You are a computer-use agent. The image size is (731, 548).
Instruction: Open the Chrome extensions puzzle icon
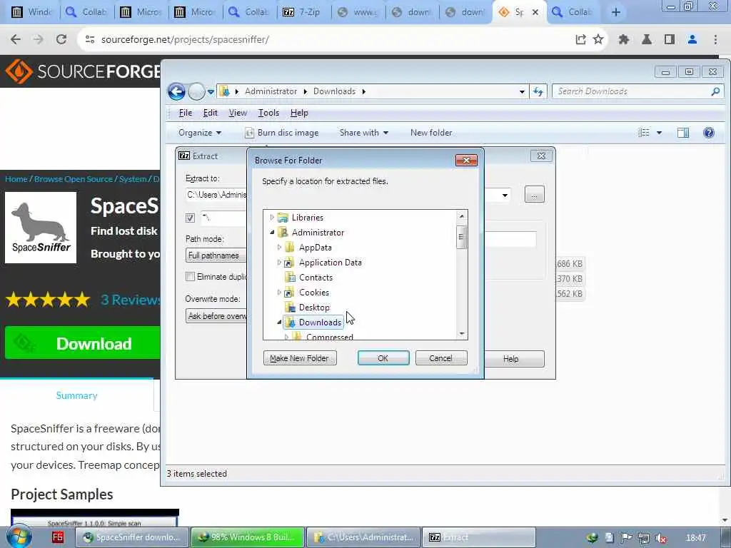624,40
